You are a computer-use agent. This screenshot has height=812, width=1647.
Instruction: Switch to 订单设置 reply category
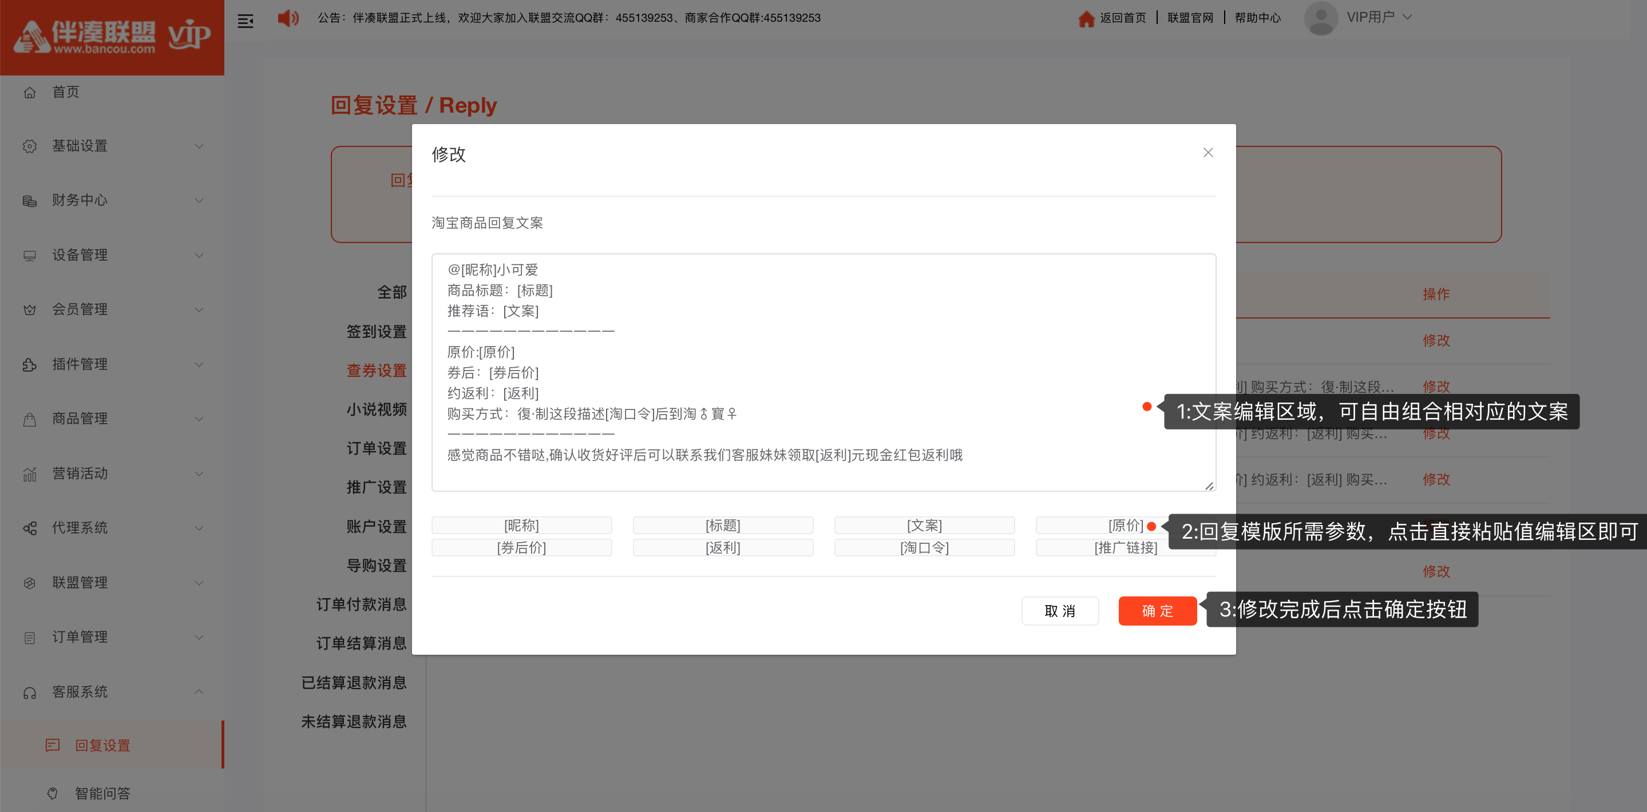coord(377,448)
